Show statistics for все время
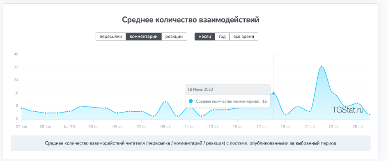 click(x=244, y=37)
